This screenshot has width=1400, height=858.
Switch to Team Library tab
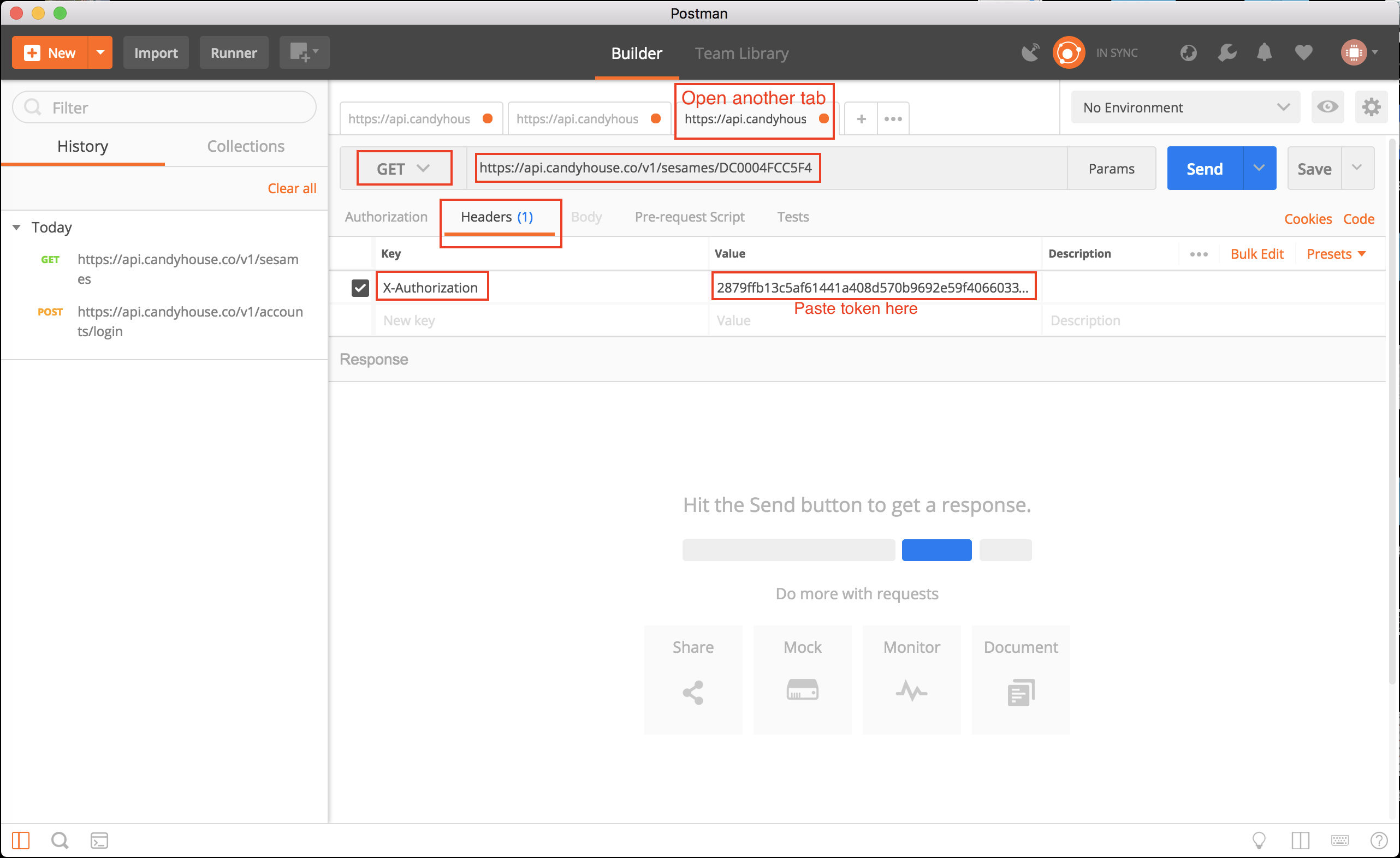click(x=741, y=53)
